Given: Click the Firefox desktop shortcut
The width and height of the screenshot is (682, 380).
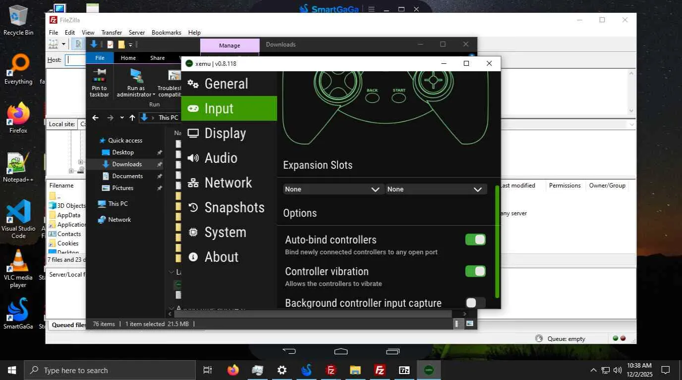Looking at the screenshot, I should pyautogui.click(x=18, y=118).
